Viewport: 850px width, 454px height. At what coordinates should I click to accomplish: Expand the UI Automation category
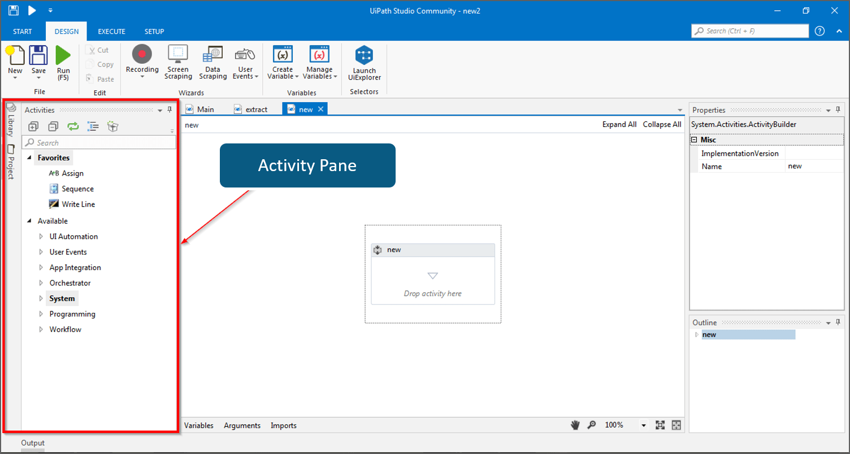(x=41, y=237)
